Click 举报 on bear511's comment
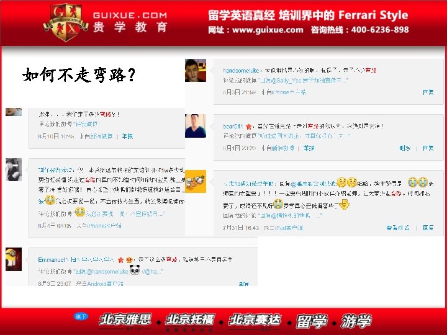Viewport: 447px width, 335px height. tap(309, 148)
